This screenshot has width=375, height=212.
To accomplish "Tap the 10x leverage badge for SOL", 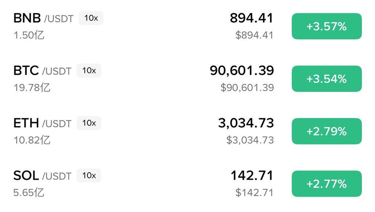I will tap(89, 176).
